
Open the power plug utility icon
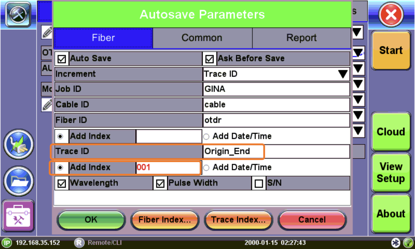tap(18, 144)
